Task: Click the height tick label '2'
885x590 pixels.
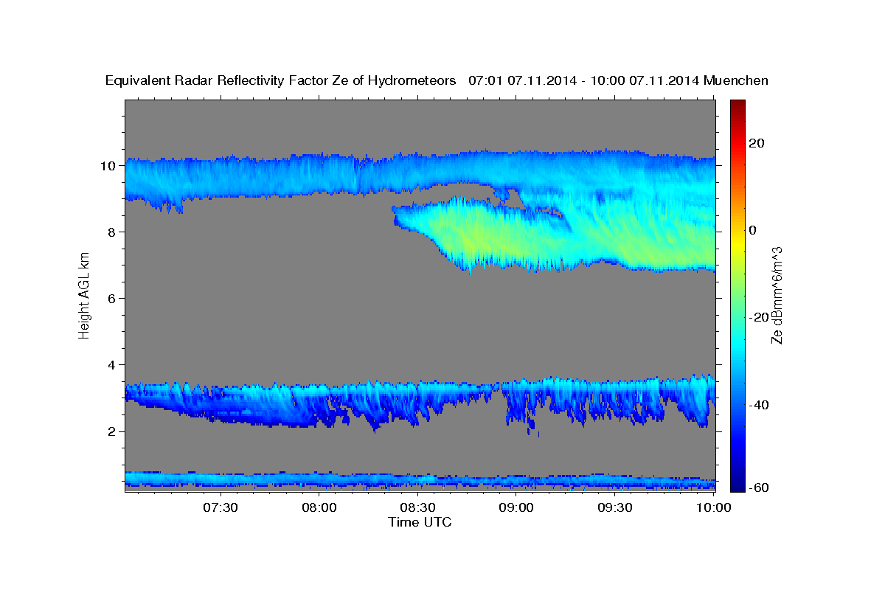Action: point(113,431)
